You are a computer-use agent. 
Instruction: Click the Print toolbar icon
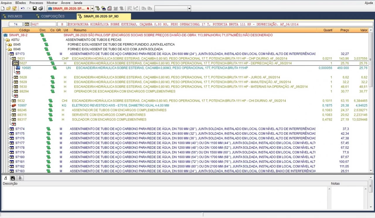[41, 8]
